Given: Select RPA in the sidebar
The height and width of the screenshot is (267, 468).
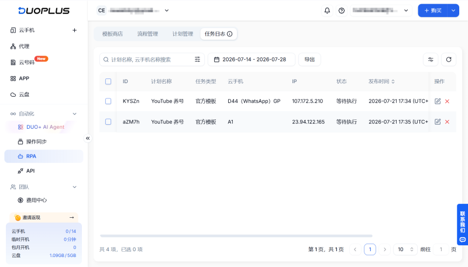Looking at the screenshot, I should click(43, 156).
